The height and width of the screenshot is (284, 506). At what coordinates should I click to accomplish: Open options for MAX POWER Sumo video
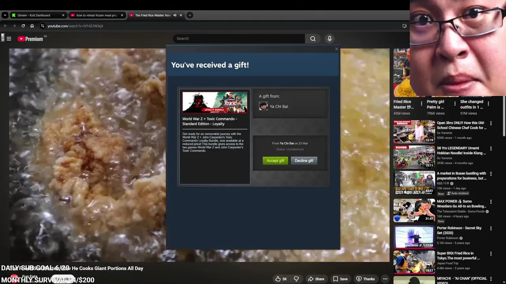[x=491, y=202]
